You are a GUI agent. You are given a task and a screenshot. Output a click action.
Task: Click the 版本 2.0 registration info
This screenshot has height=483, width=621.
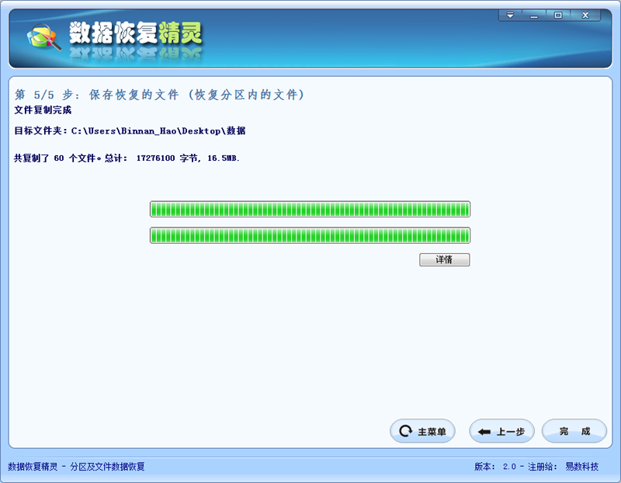coord(536,467)
